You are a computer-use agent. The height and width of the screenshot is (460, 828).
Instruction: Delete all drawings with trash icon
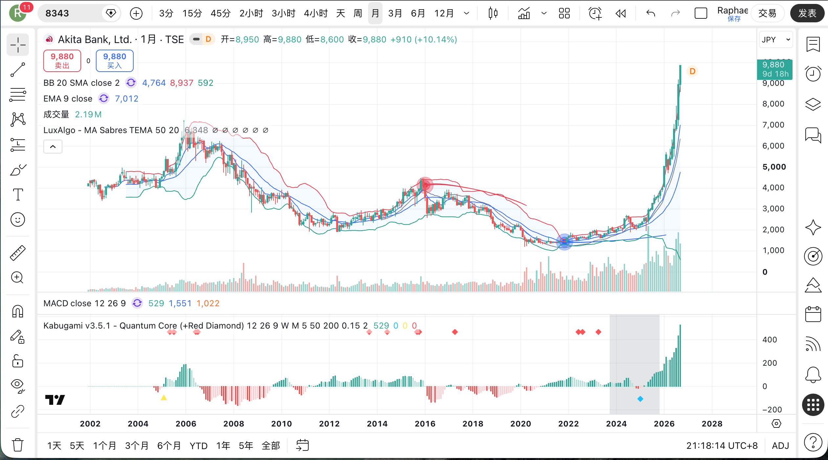tap(18, 445)
